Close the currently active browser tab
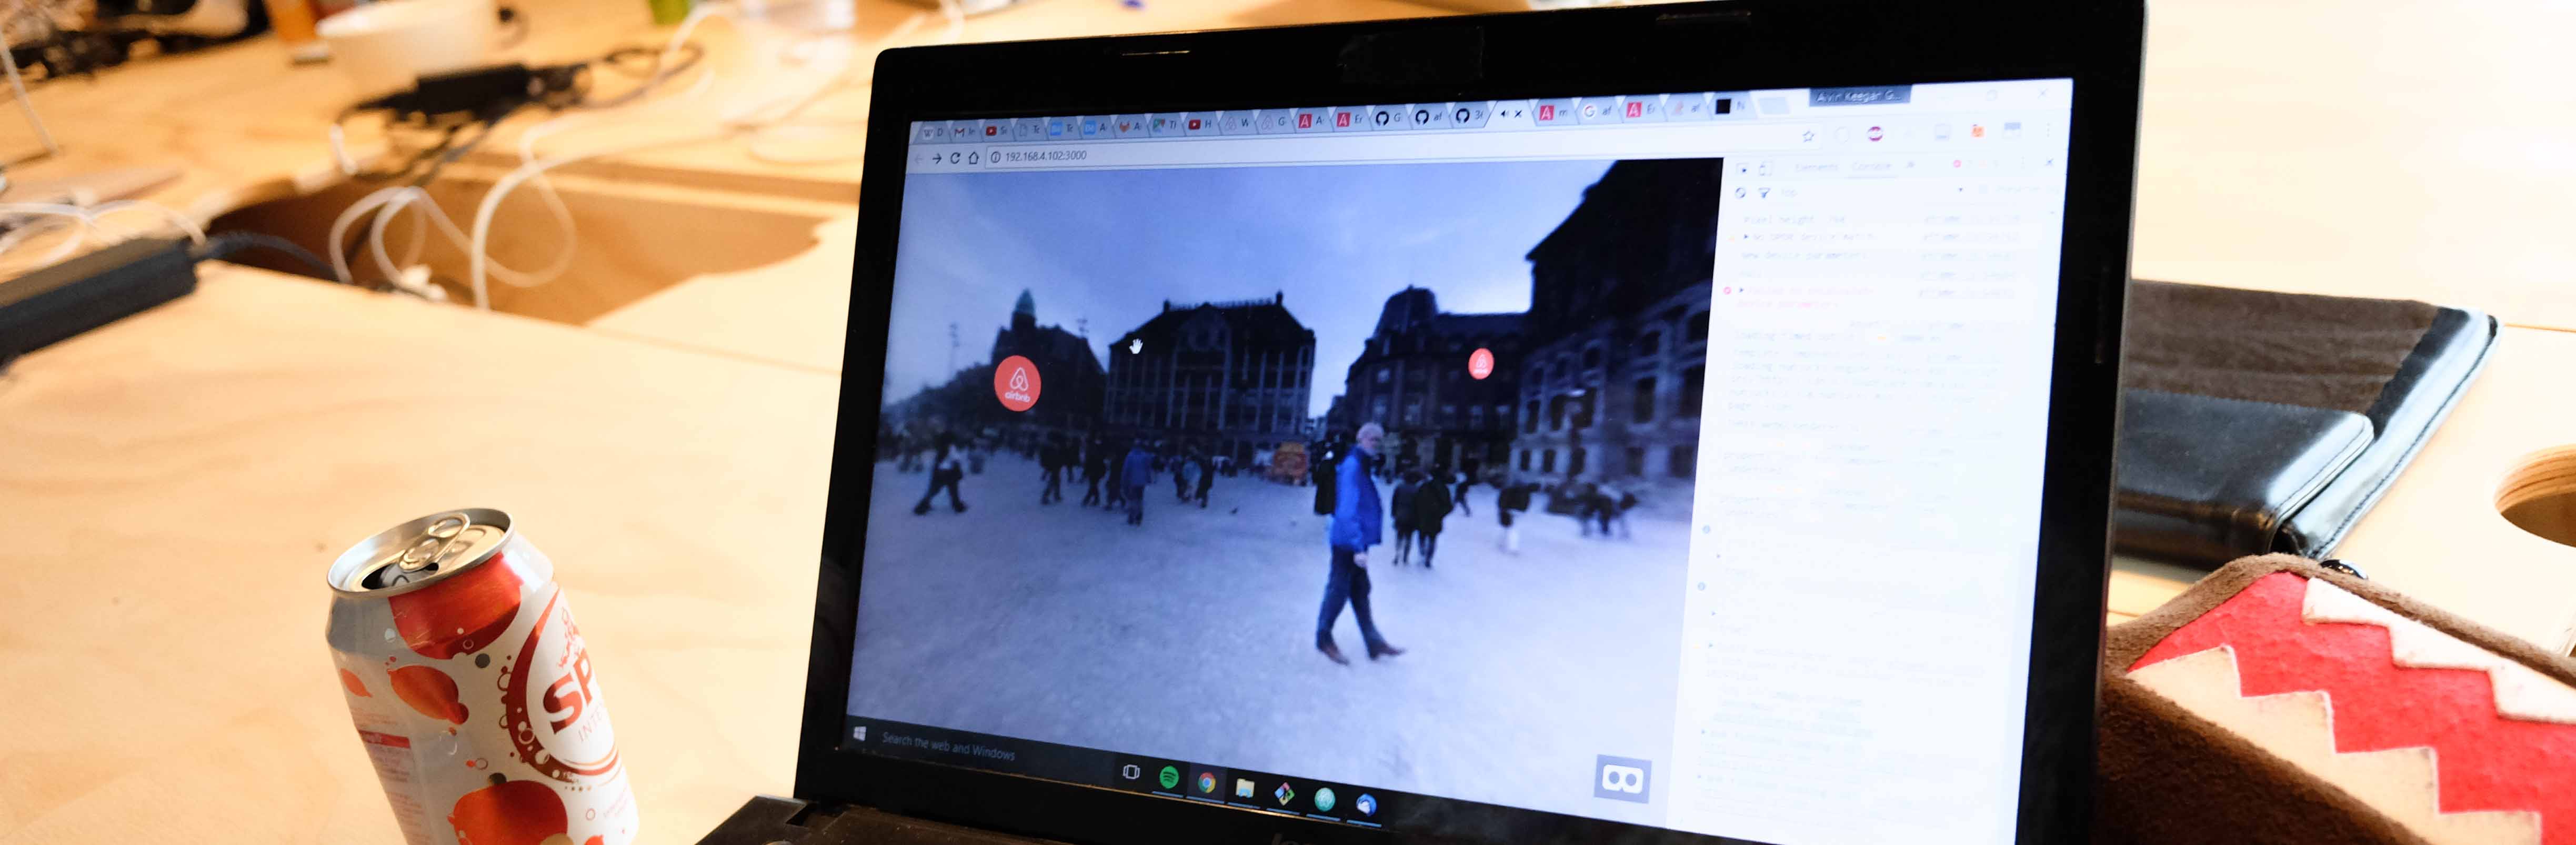The height and width of the screenshot is (845, 2576). coord(1518,114)
